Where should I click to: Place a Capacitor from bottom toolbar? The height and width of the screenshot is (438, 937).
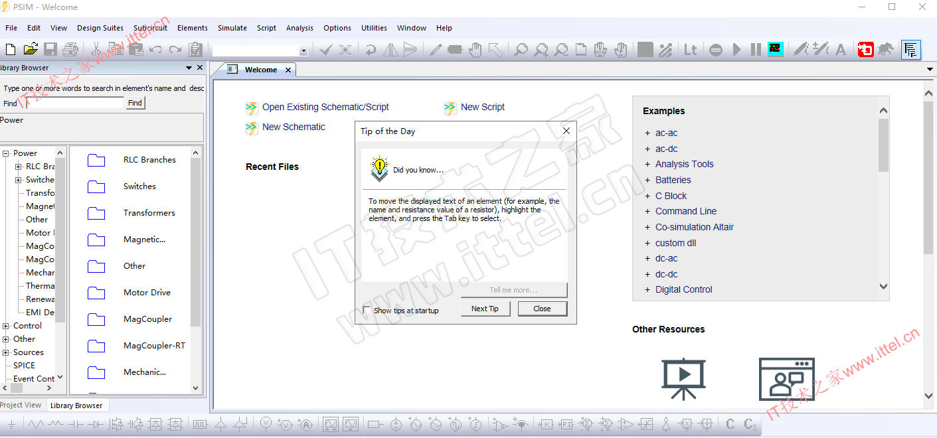tap(76, 424)
